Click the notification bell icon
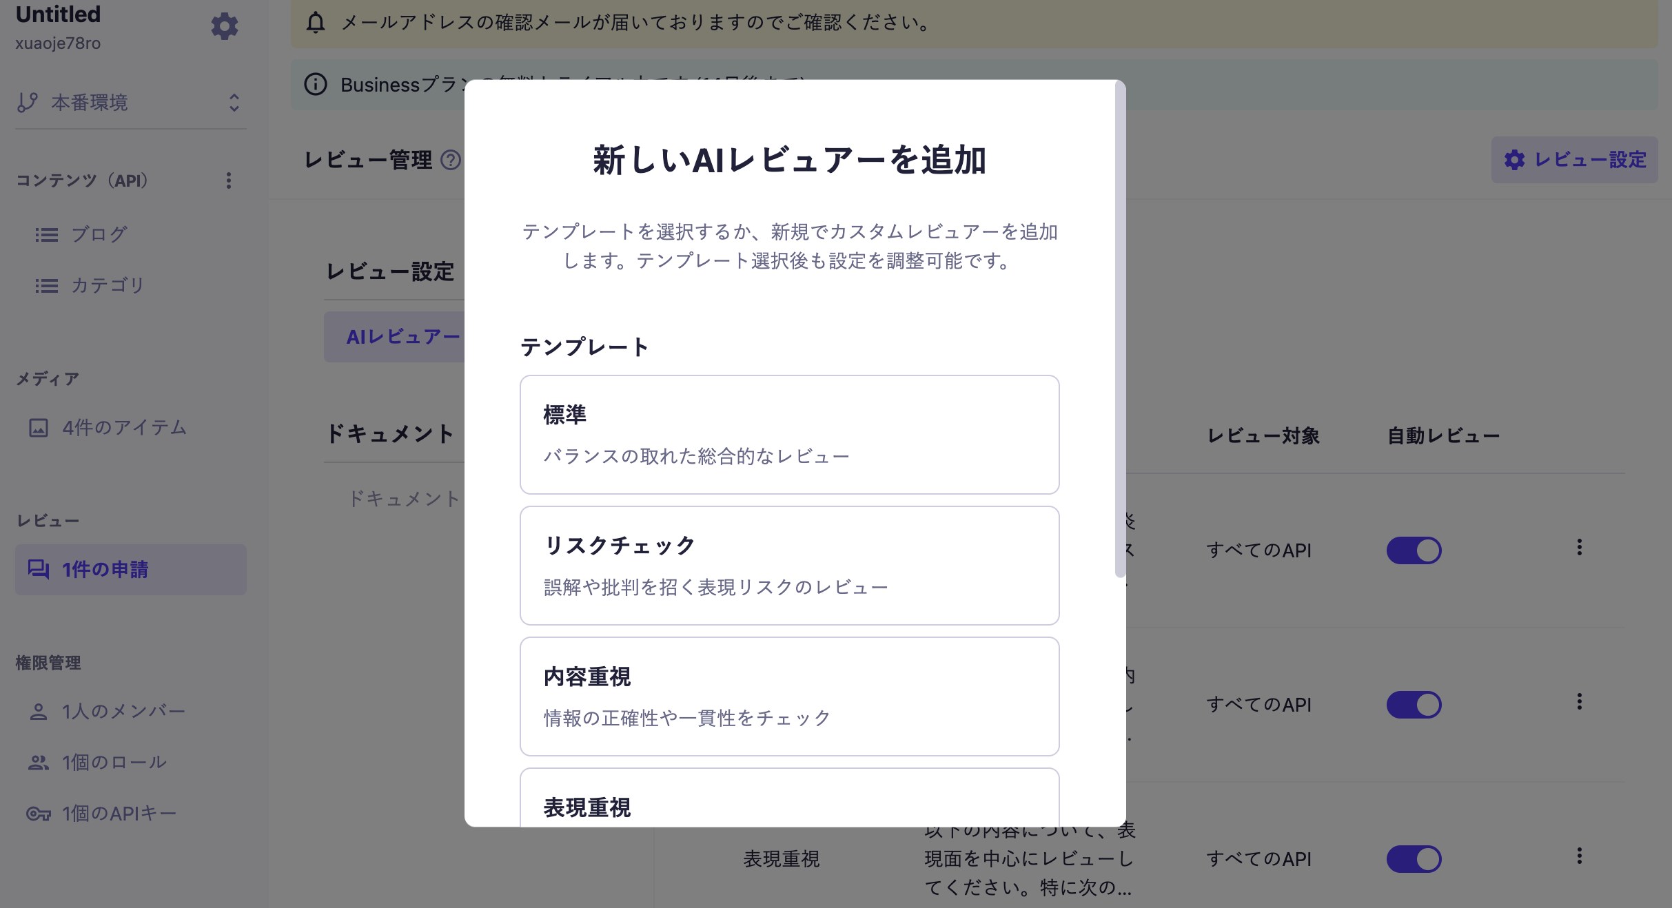1672x908 pixels. pyautogui.click(x=315, y=22)
